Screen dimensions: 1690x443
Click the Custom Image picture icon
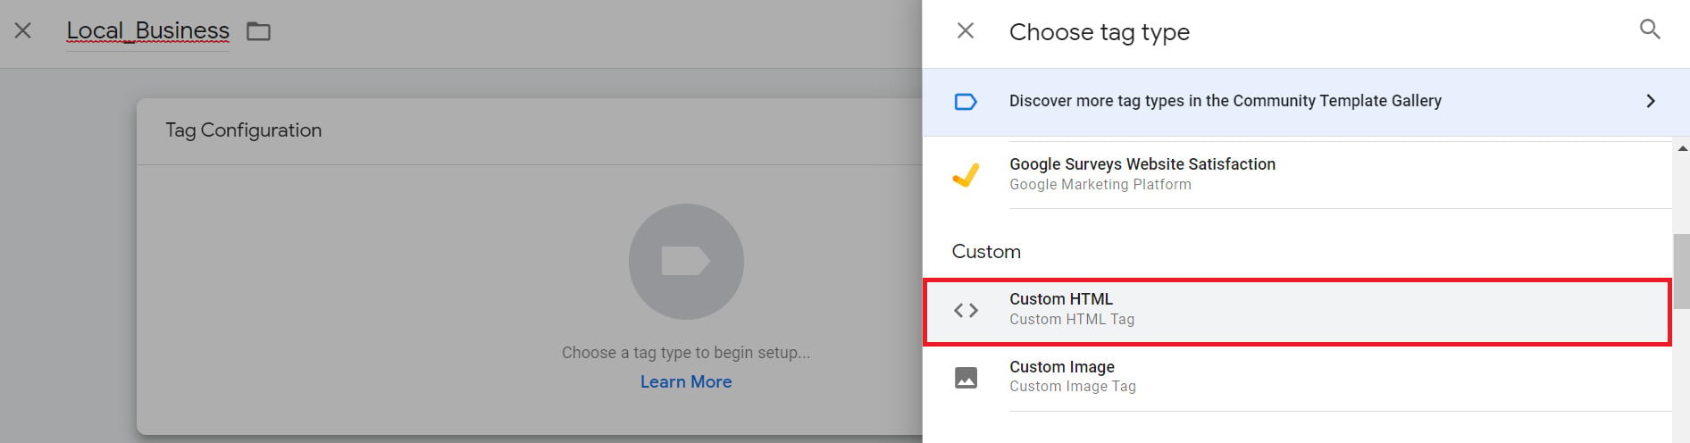(966, 378)
